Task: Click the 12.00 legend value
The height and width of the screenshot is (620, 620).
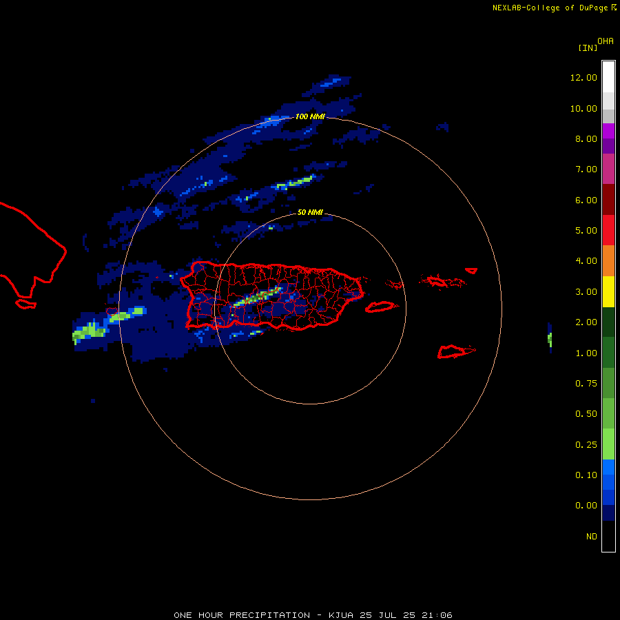Action: [x=583, y=77]
